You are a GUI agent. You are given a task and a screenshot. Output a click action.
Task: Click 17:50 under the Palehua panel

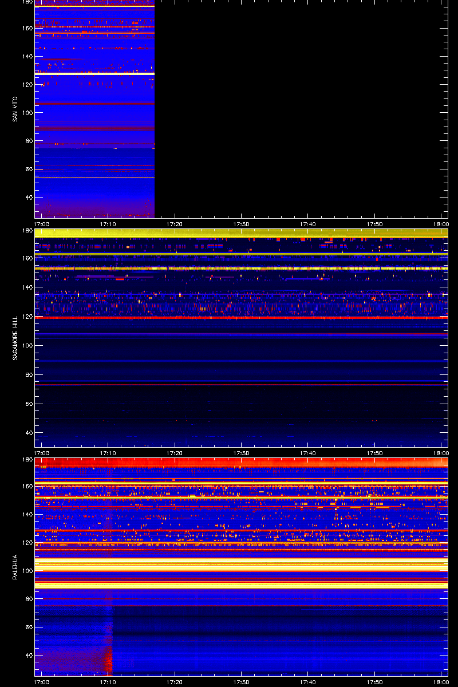pyautogui.click(x=375, y=682)
